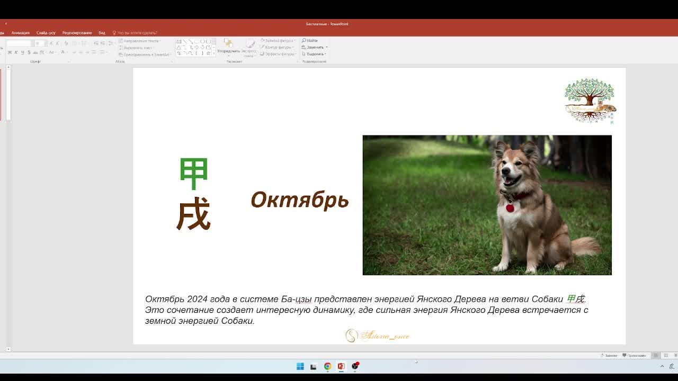Open Эффекты фигуры effects menu

278,54
